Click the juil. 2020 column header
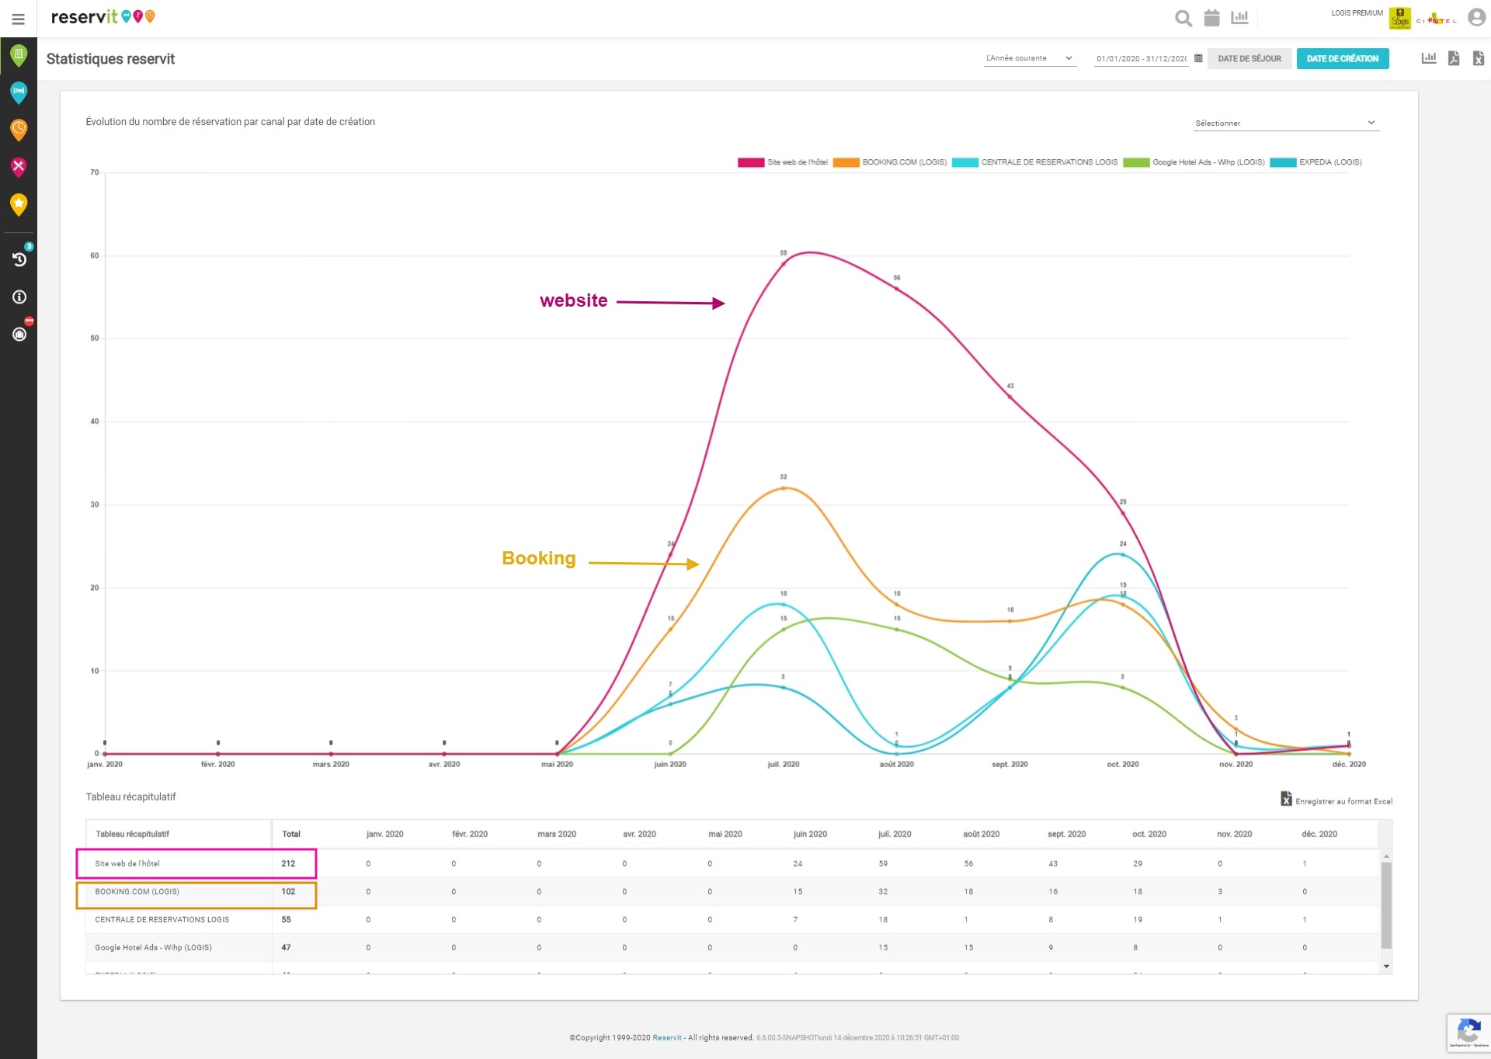The image size is (1491, 1059). [895, 834]
